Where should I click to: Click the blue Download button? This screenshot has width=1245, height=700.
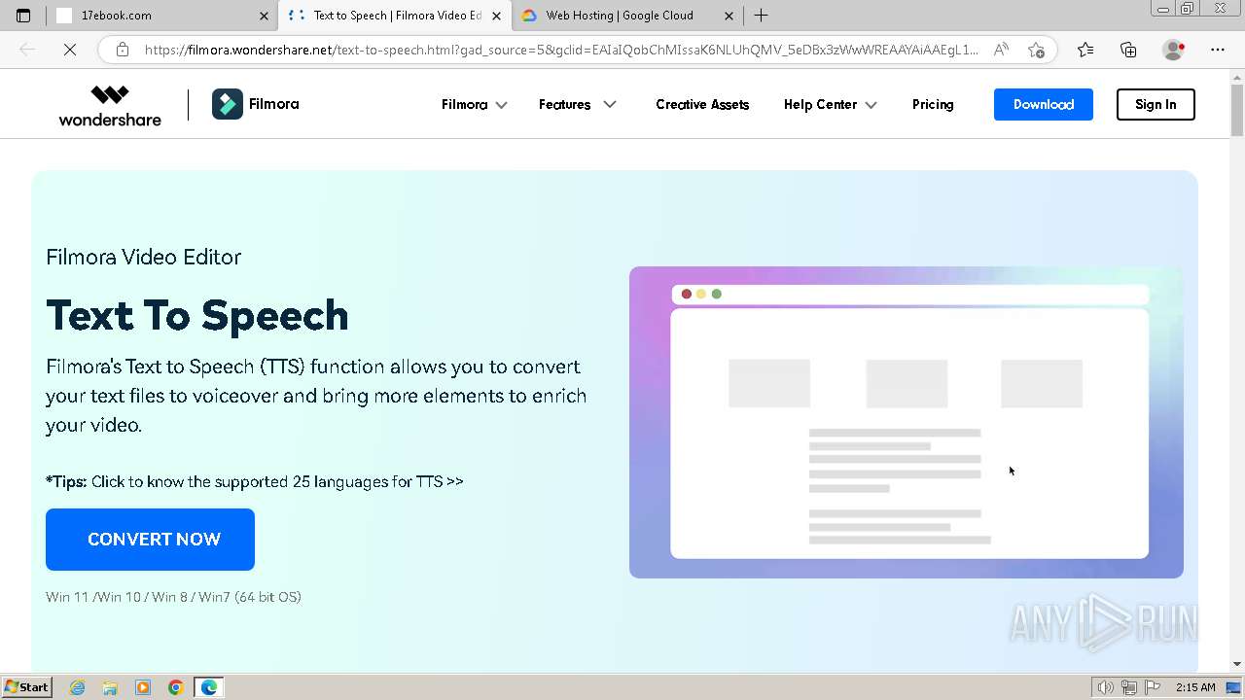tap(1044, 104)
